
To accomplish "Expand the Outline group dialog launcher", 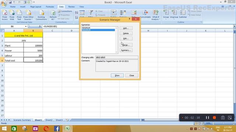I will [201, 22].
